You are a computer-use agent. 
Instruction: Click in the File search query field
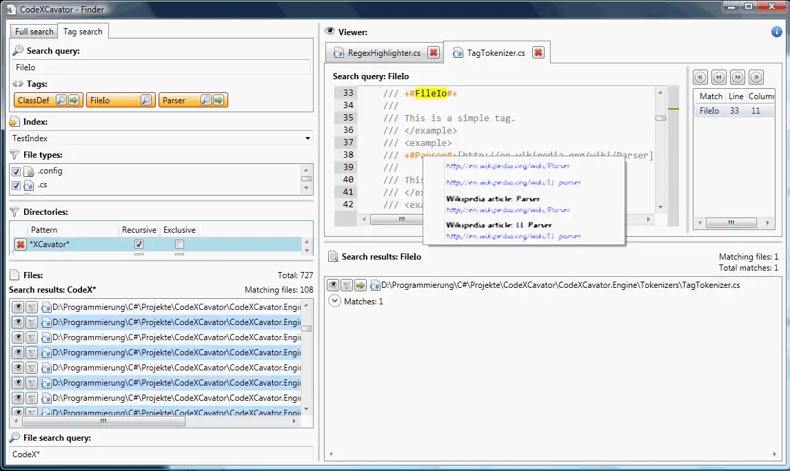(x=161, y=454)
